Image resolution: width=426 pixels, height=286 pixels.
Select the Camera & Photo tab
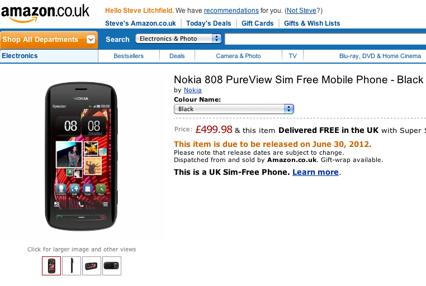[x=238, y=56]
